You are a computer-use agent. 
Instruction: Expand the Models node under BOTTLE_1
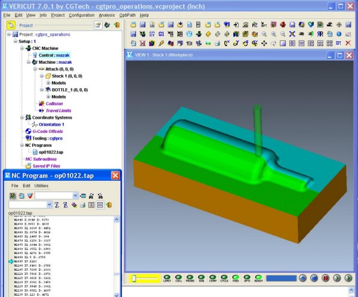pos(48,97)
